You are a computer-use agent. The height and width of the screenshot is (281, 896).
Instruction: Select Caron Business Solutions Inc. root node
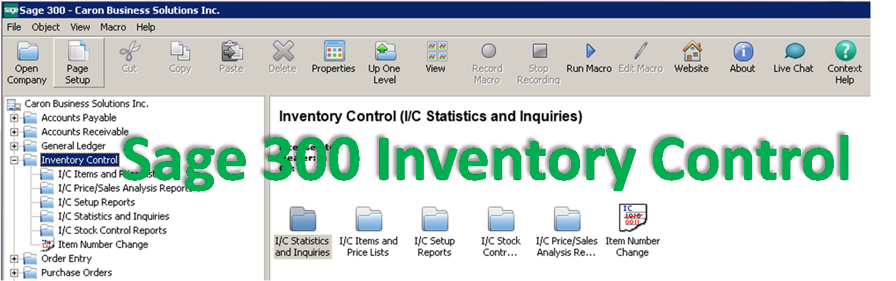tap(86, 104)
